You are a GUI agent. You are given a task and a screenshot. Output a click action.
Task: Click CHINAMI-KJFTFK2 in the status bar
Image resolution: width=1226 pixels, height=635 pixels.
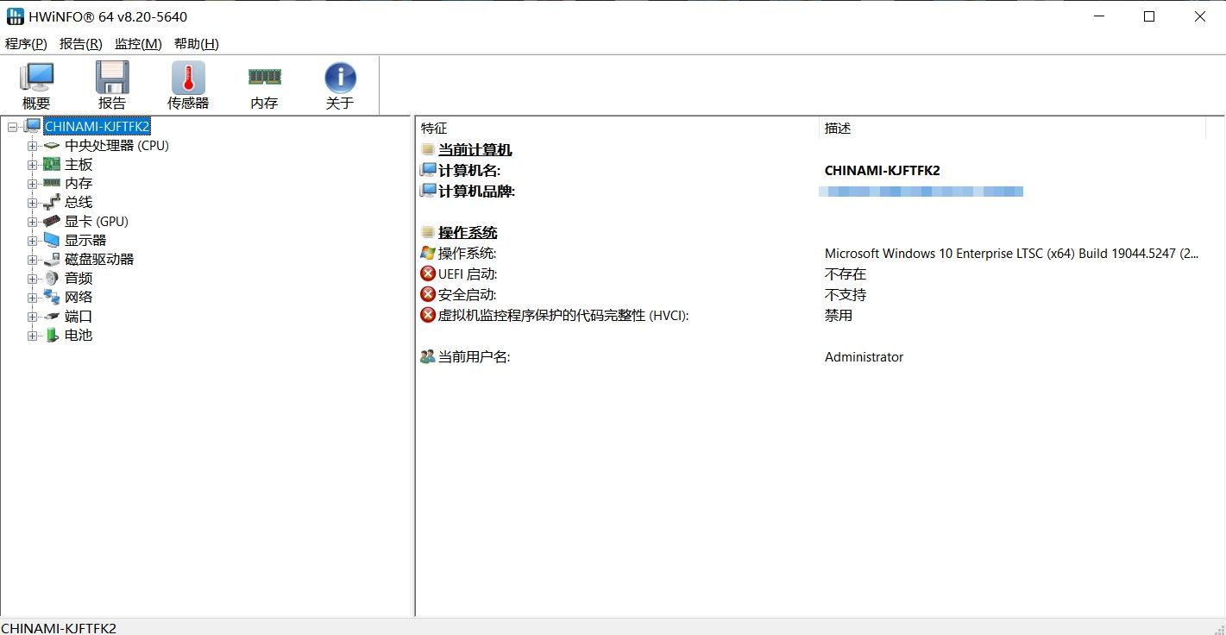click(59, 628)
